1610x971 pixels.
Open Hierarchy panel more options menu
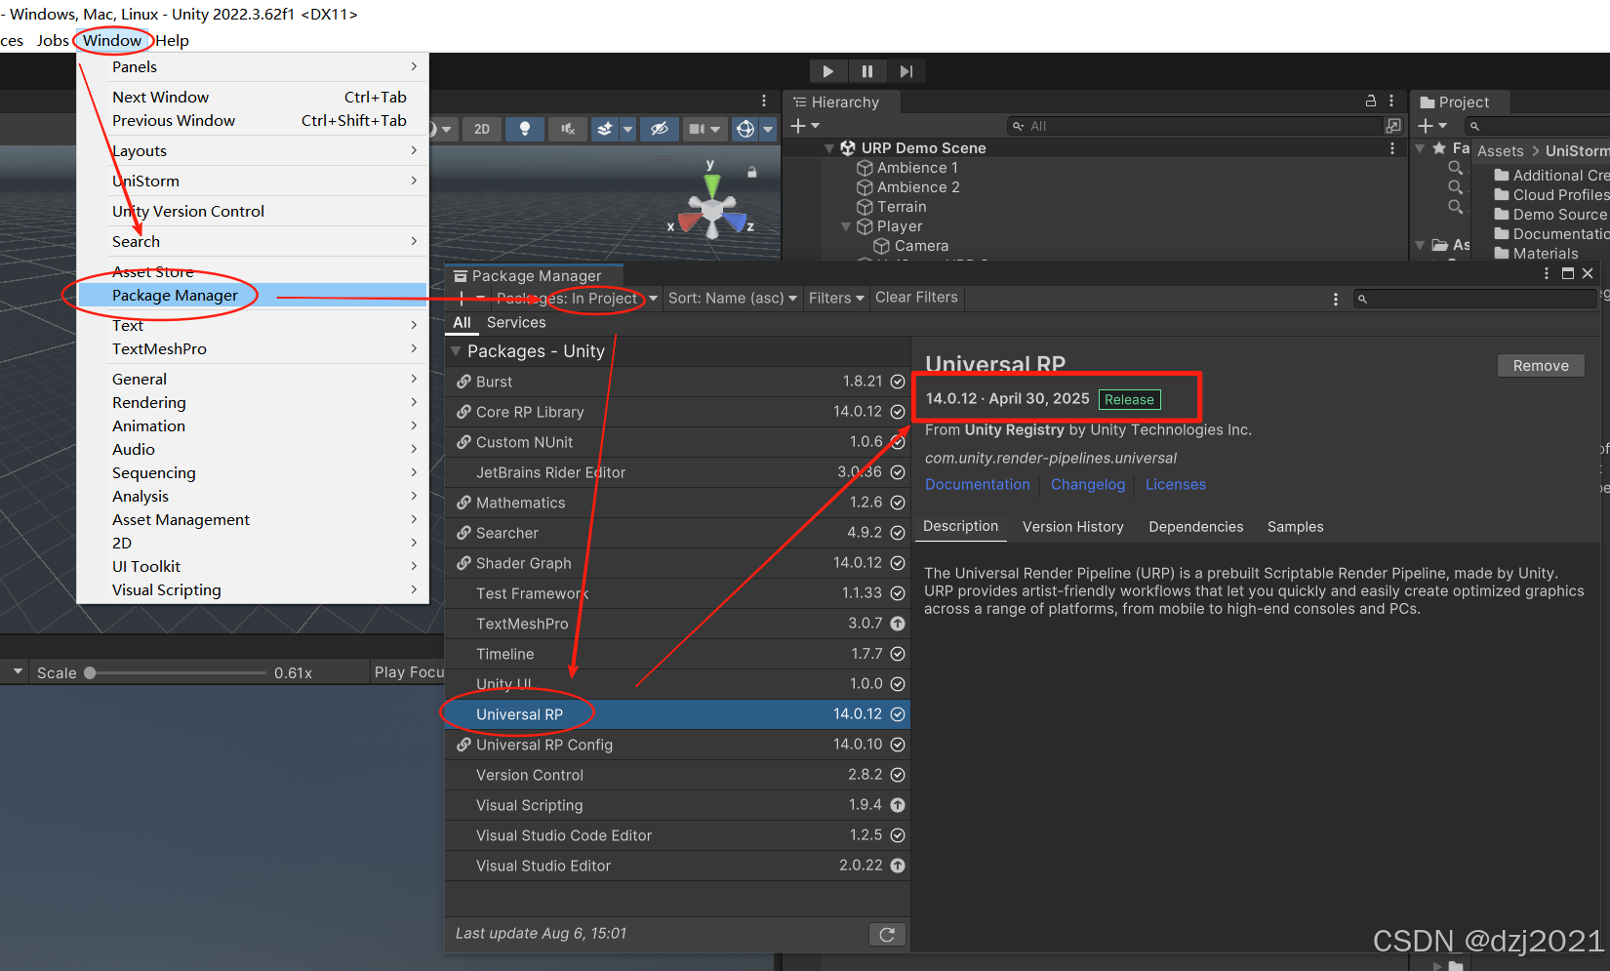(x=1391, y=101)
